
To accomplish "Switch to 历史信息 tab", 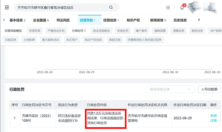I will point(180,20).
